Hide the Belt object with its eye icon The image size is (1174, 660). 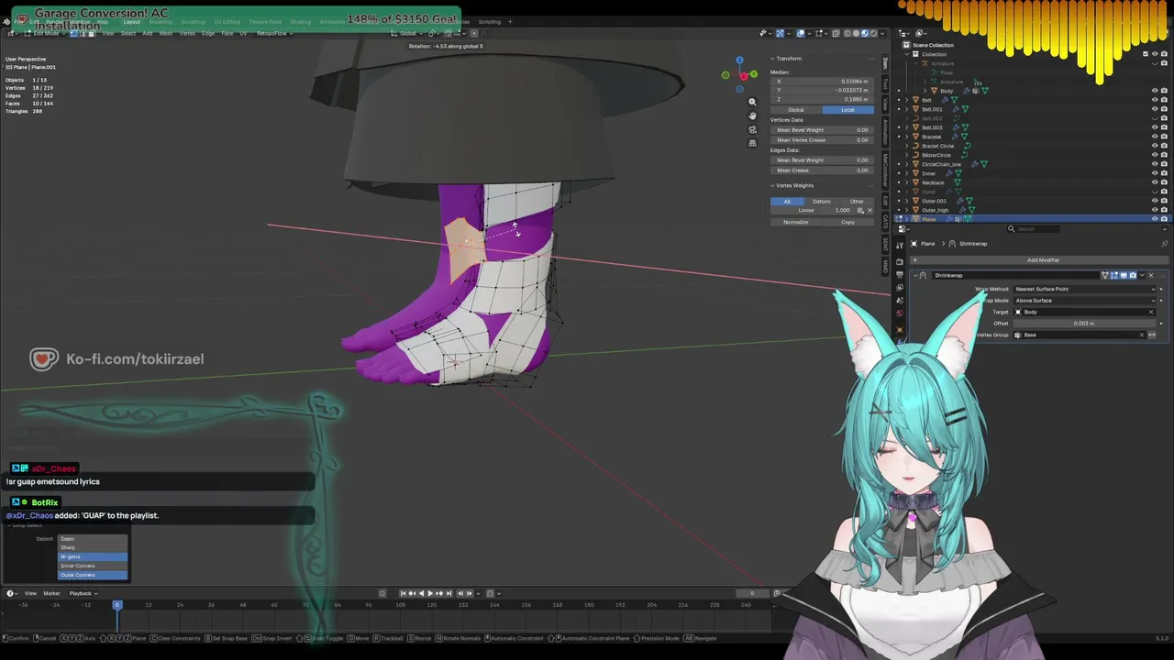(1154, 100)
